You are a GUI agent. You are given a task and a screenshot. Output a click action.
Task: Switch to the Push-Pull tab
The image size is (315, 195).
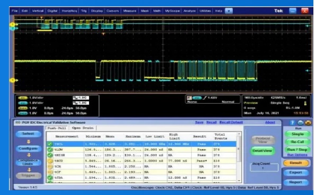[57, 128]
